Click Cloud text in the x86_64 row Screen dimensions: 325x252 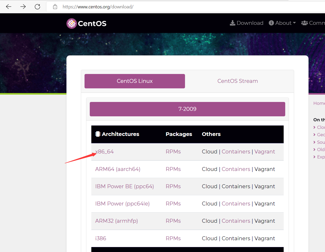pyautogui.click(x=210, y=152)
